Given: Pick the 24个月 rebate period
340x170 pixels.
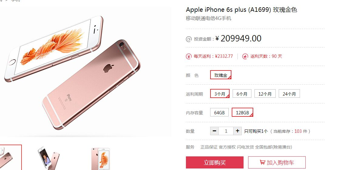Looking at the screenshot, I should point(289,94).
